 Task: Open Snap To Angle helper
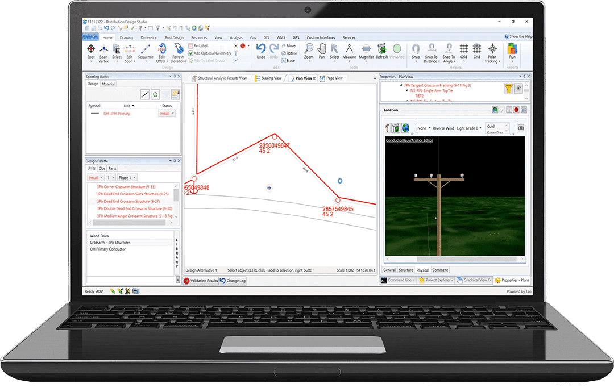[x=449, y=53]
